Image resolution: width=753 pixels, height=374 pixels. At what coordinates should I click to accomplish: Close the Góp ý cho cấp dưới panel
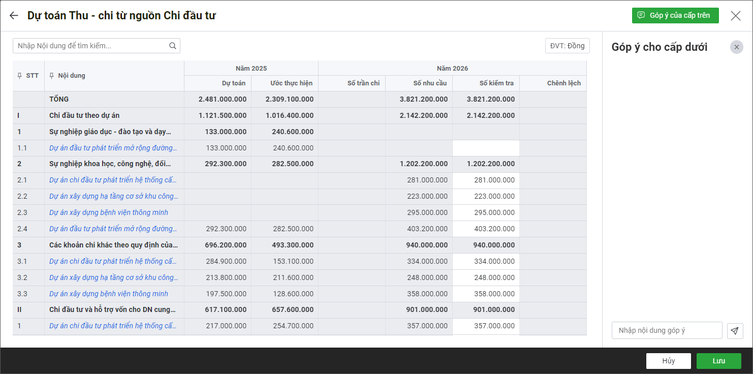736,47
